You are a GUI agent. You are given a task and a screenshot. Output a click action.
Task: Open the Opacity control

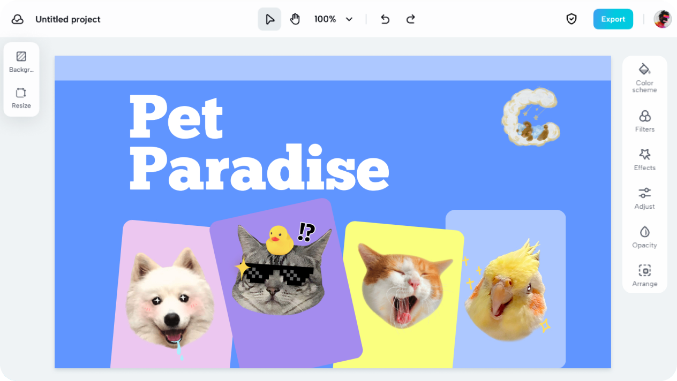click(x=645, y=237)
